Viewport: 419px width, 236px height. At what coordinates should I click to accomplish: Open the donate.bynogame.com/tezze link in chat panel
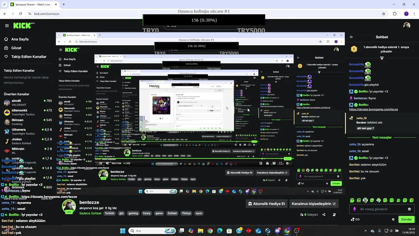(373, 109)
